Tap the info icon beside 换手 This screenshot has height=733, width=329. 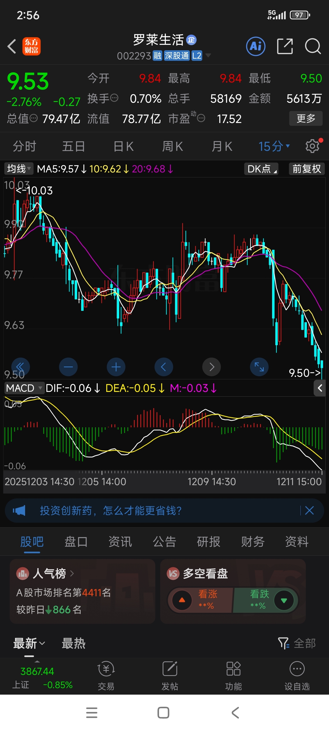pos(114,98)
